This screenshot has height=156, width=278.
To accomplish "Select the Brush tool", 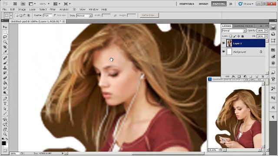I will coord(5,63).
